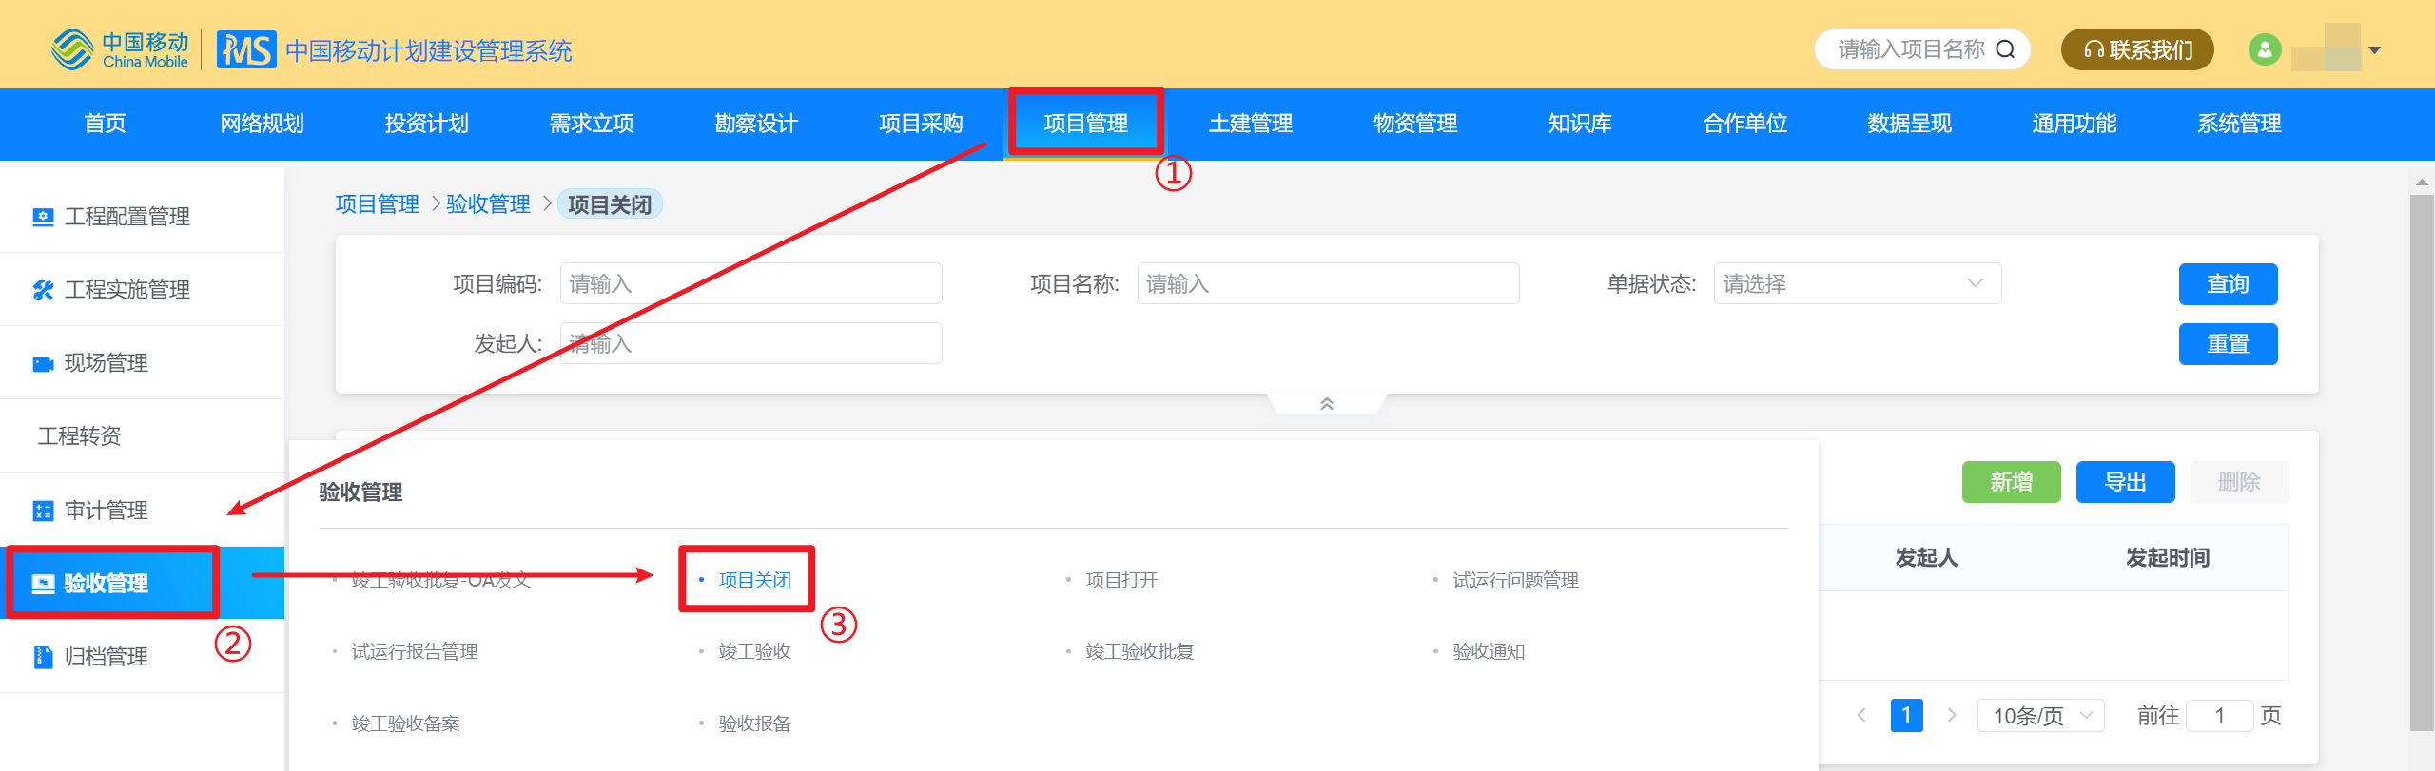Open 试运行问题管理 submenu item
This screenshot has height=771, width=2435.
pos(1515,580)
